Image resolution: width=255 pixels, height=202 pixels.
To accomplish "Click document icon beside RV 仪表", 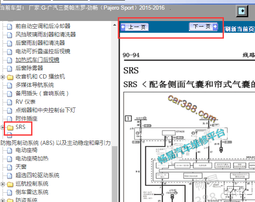I will 10,102.
